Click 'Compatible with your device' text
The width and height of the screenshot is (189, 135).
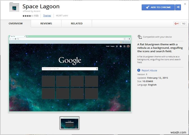[x=157, y=37]
